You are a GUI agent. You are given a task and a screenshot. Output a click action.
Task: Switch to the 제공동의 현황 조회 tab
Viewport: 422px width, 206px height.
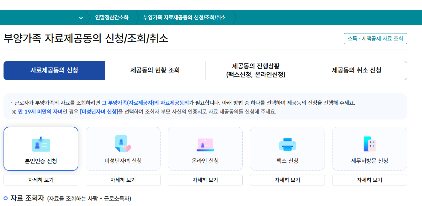pyautogui.click(x=155, y=70)
